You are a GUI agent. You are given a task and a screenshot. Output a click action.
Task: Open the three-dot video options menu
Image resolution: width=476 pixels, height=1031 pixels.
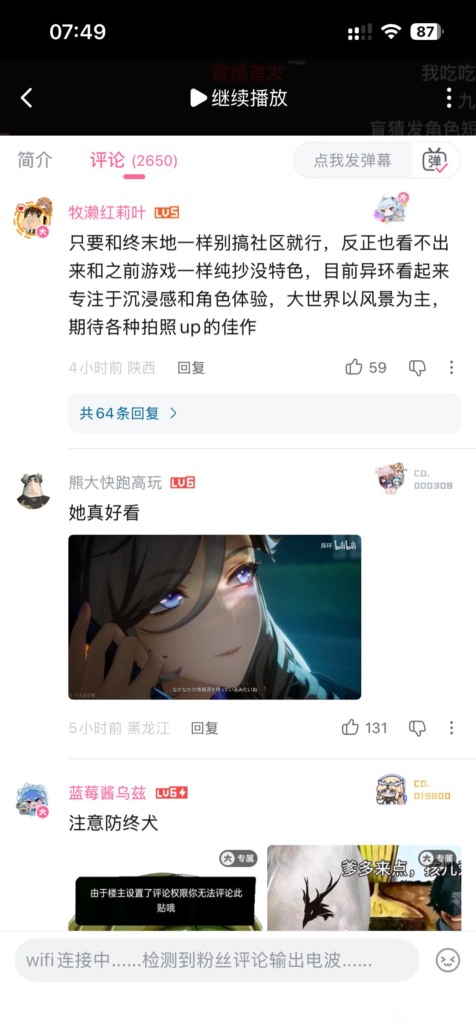[x=449, y=98]
